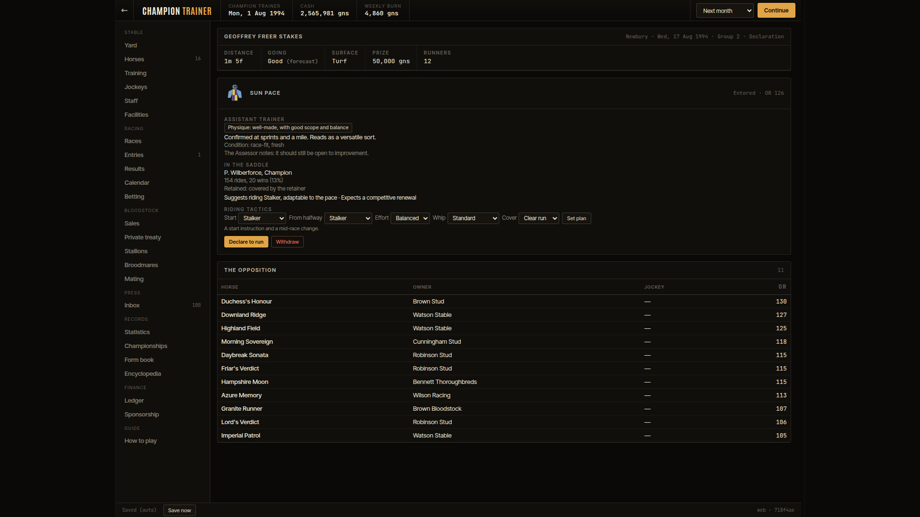This screenshot has height=517, width=920.
Task: Open the Jockeys page
Action: (x=162, y=87)
